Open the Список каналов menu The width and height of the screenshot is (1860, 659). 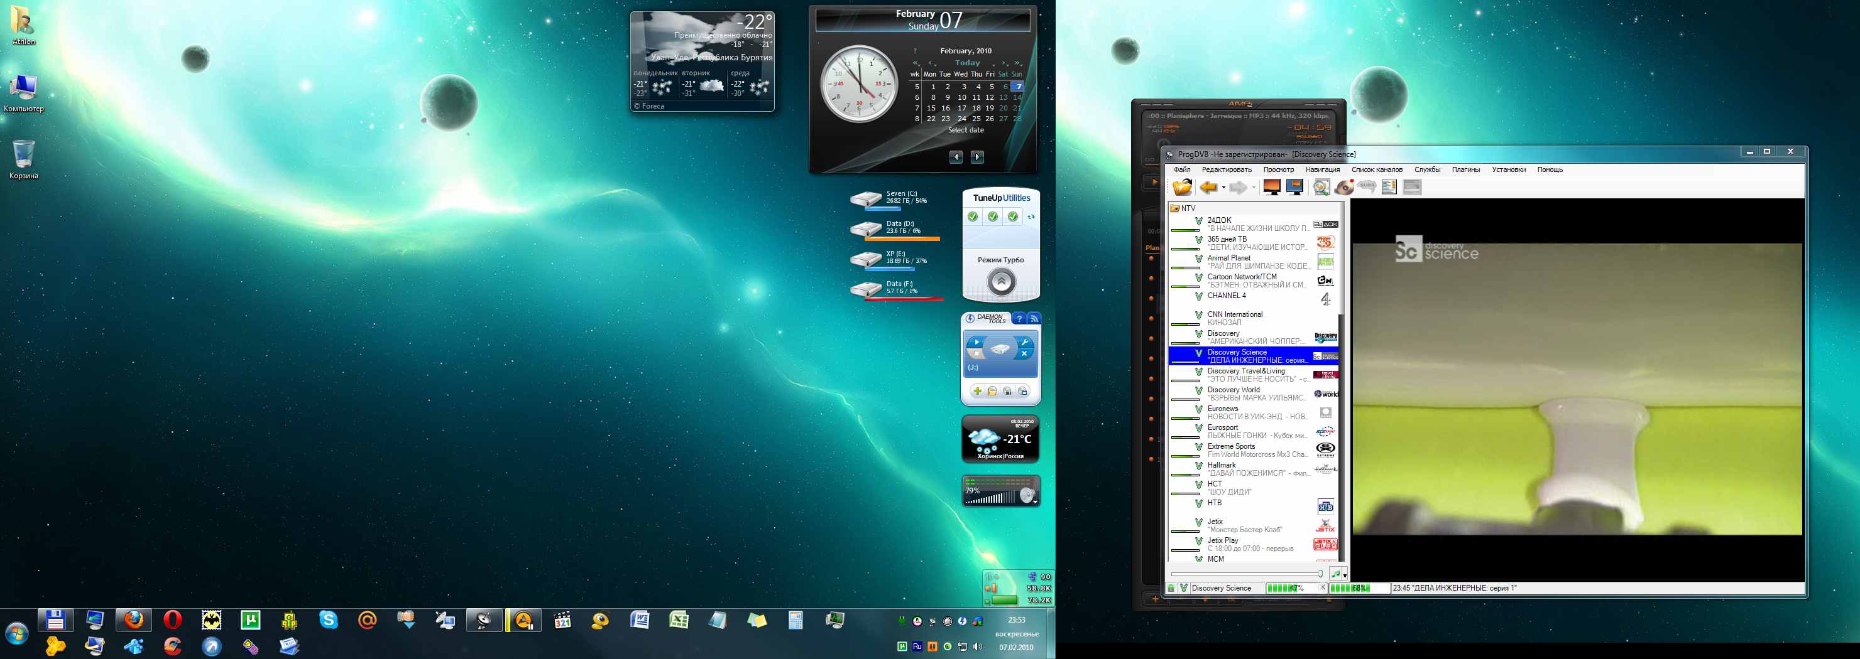(1376, 170)
